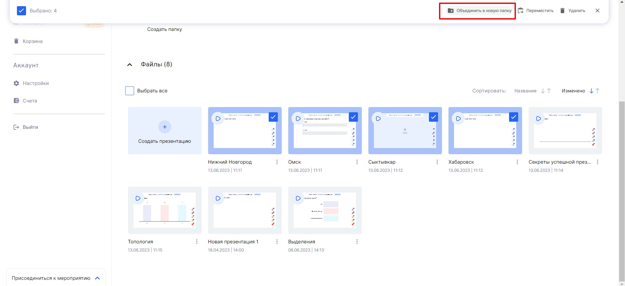625x286 pixels.
Task: Sort by Название ascending arrow
Action: pyautogui.click(x=549, y=91)
